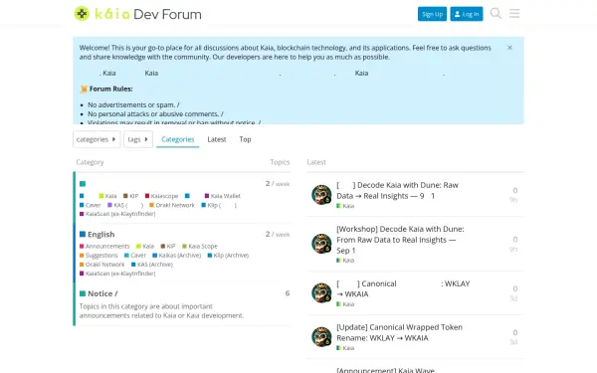Open Kaia Wallet subcategory

click(x=222, y=196)
